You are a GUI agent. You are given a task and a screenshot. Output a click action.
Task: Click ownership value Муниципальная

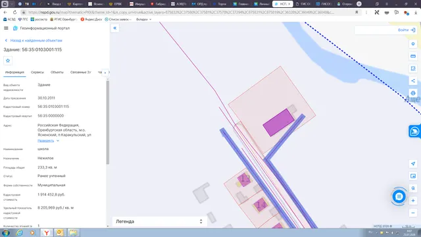[x=51, y=185]
